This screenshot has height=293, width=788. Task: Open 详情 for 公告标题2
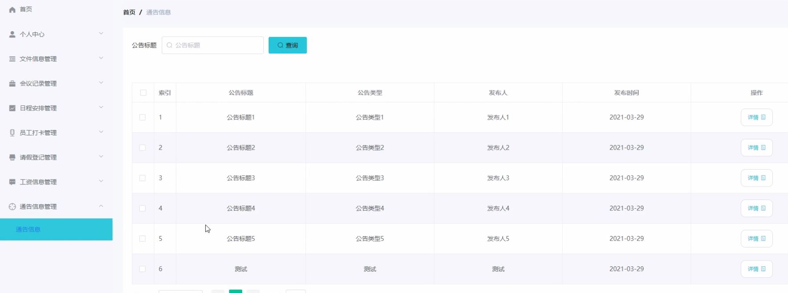[756, 148]
